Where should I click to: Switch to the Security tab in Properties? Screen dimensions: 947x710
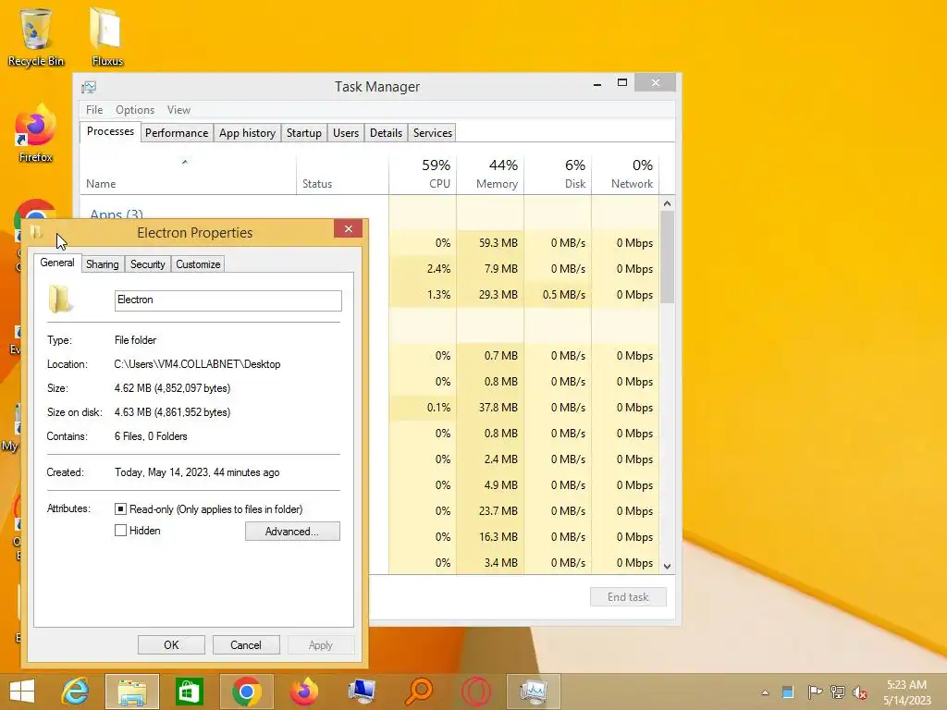147,264
